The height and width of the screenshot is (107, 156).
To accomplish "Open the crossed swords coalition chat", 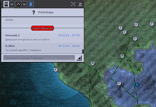I will coord(19,4).
